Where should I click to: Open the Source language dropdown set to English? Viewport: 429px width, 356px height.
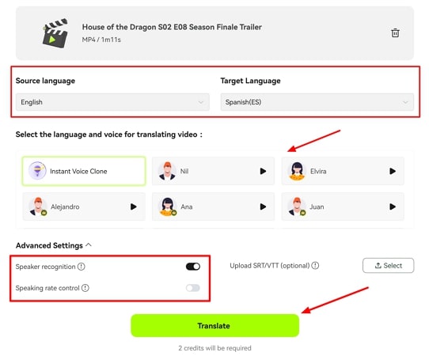(x=112, y=102)
